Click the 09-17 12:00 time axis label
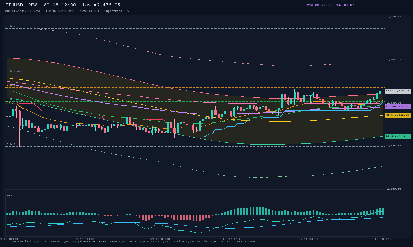413x247 pixels. 233,239
